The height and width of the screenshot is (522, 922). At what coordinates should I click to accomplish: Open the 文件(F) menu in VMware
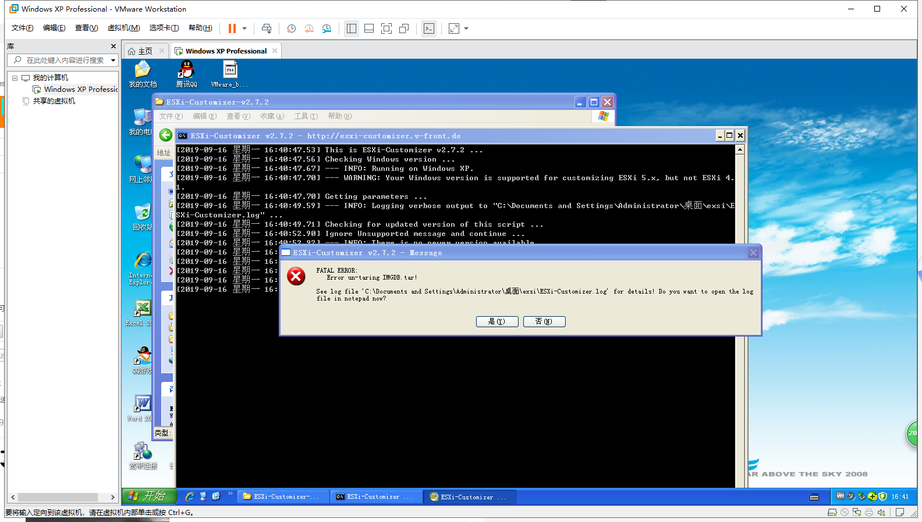pos(23,28)
